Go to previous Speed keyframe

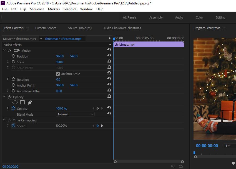click(93, 126)
